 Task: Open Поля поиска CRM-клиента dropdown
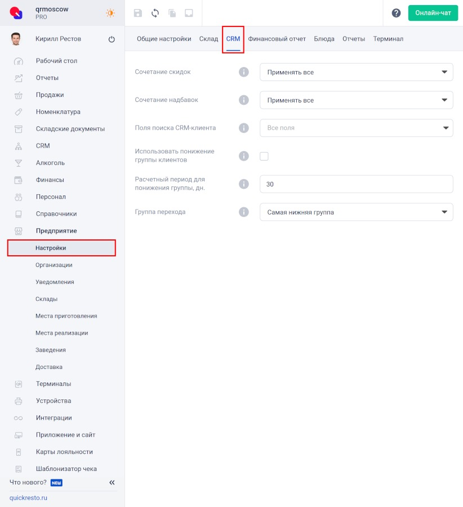coord(357,128)
